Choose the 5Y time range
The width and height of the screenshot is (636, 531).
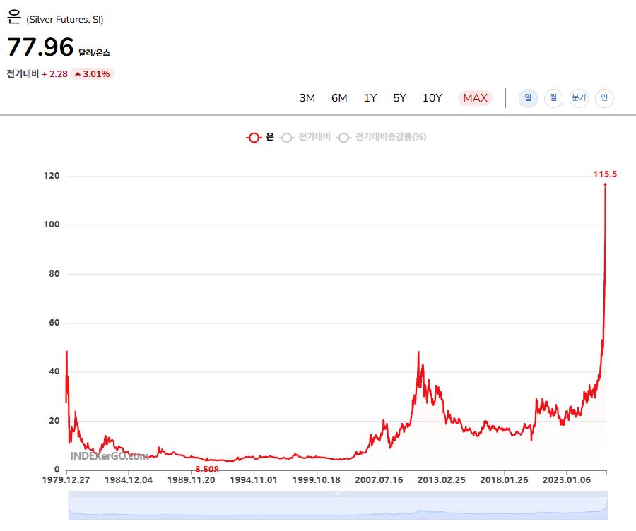400,98
